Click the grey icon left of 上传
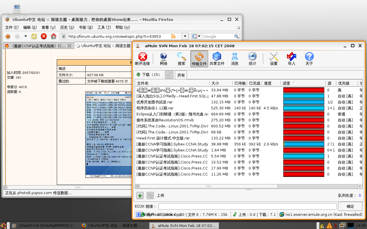 click(150, 196)
